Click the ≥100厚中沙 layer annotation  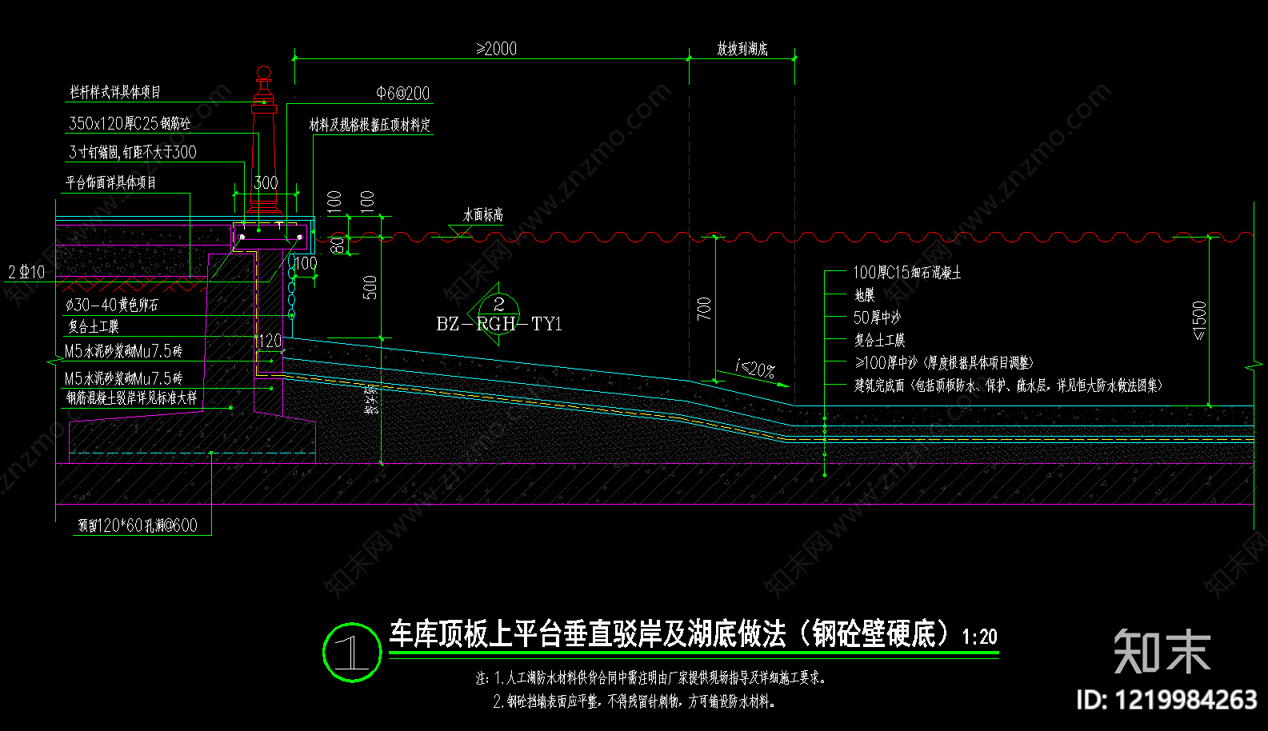945,362
